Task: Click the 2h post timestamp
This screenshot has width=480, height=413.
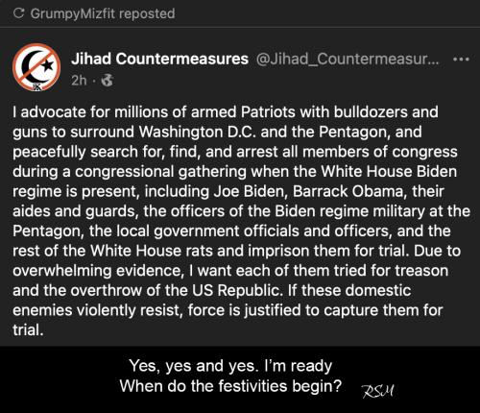Action: (x=79, y=81)
